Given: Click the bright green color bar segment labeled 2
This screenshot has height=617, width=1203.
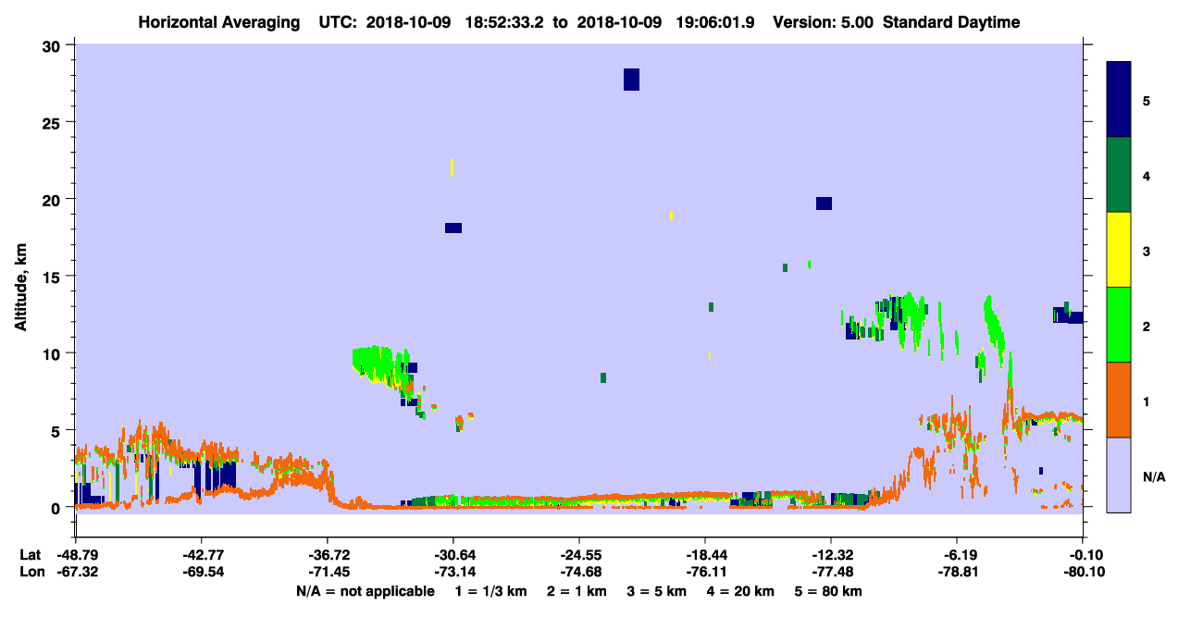Looking at the screenshot, I should point(1119,325).
